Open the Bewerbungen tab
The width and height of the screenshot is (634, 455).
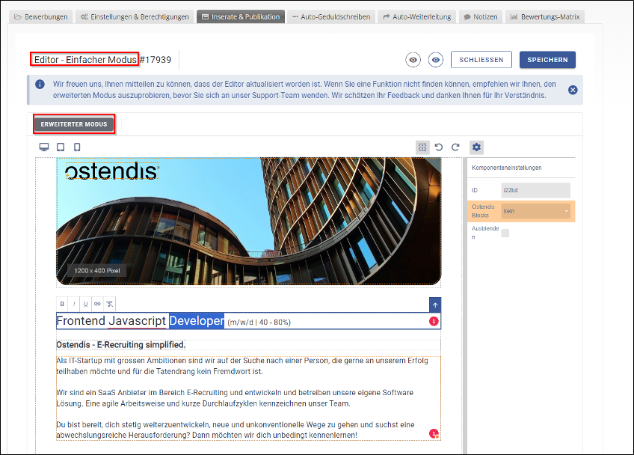41,16
